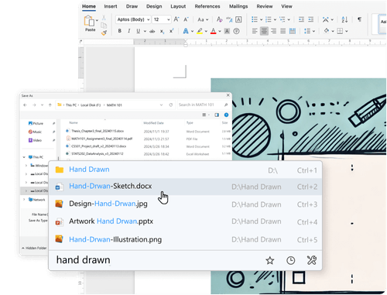Click the Shading paint bucket icon

pyautogui.click(x=327, y=31)
